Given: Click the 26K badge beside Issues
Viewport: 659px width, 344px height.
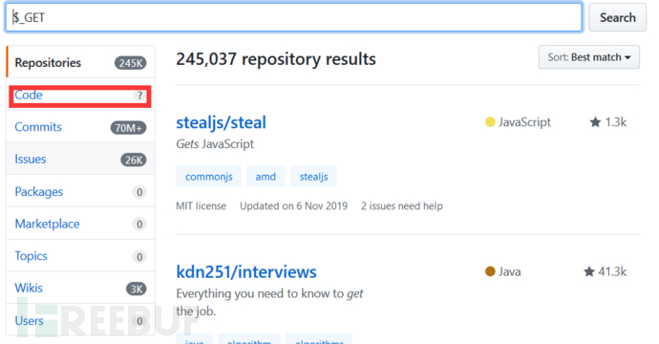Looking at the screenshot, I should pos(133,160).
